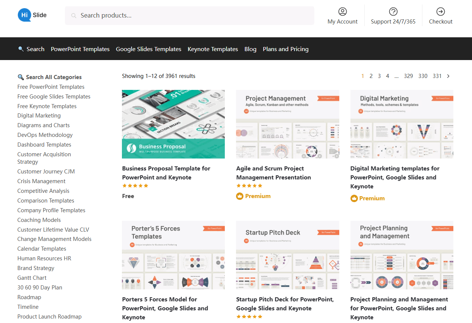The image size is (472, 323).
Task: Click the Support 24/7/365 question icon
Action: [393, 12]
